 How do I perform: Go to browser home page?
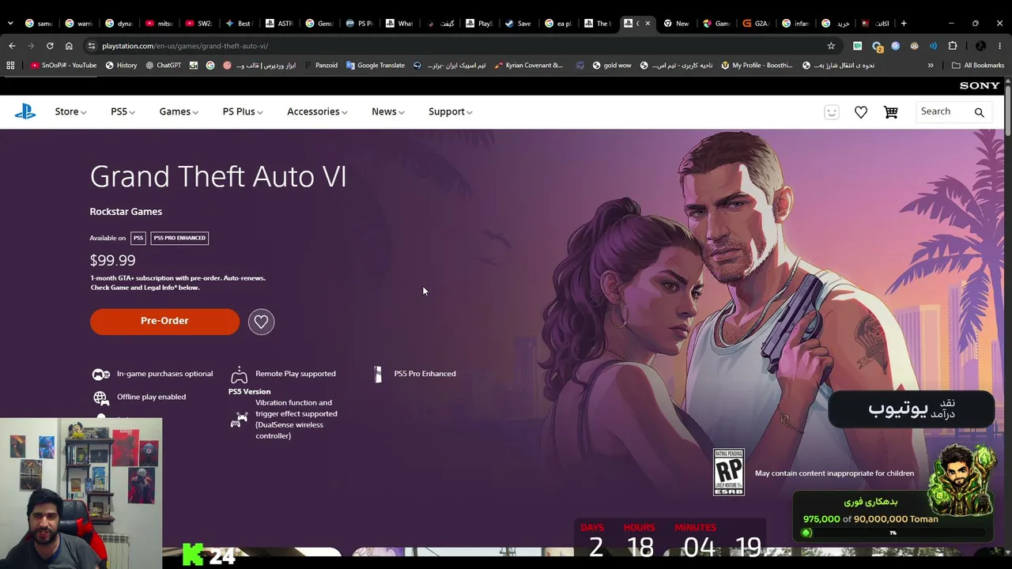[69, 46]
